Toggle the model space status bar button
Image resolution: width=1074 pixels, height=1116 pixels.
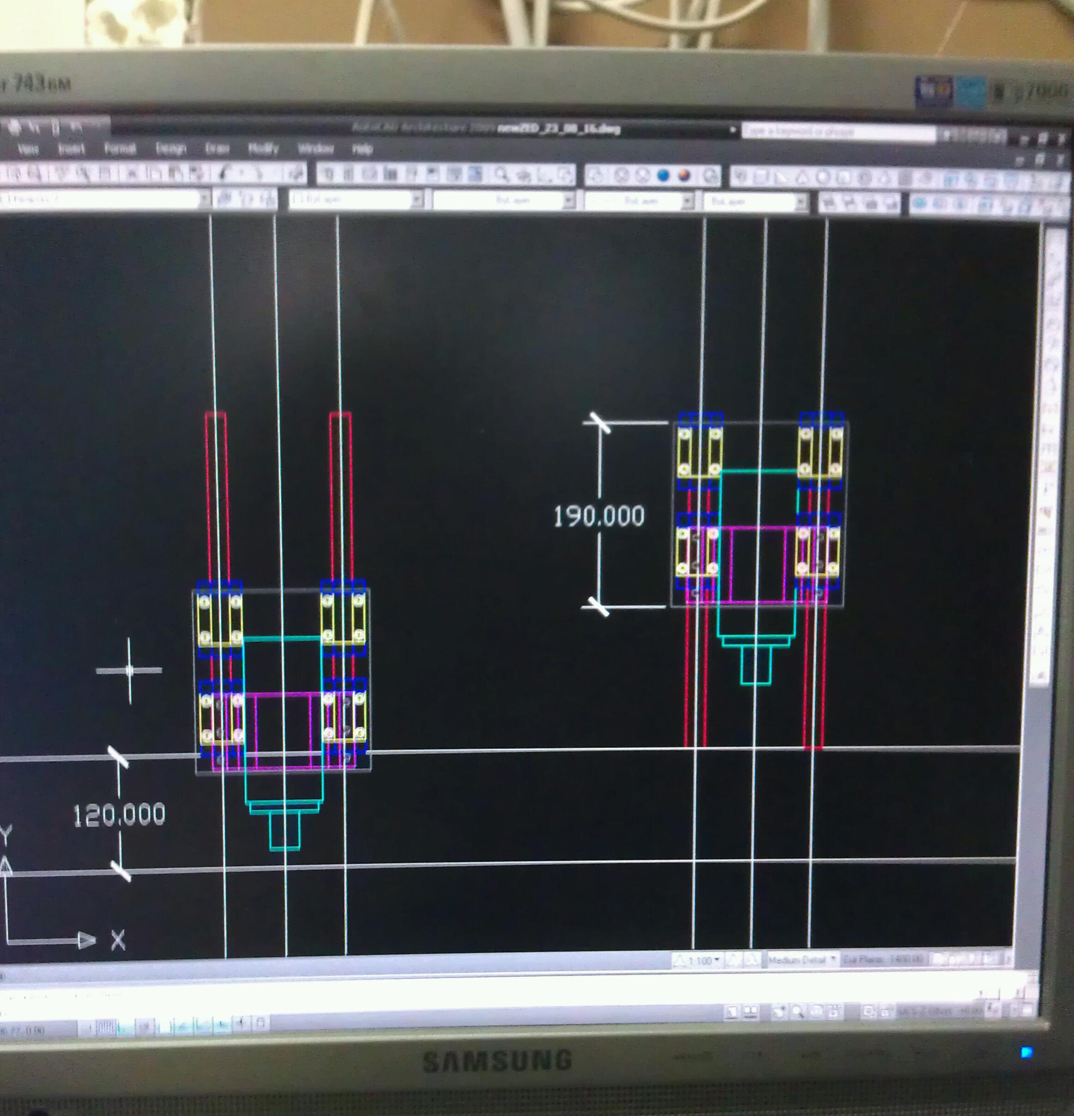[732, 1011]
